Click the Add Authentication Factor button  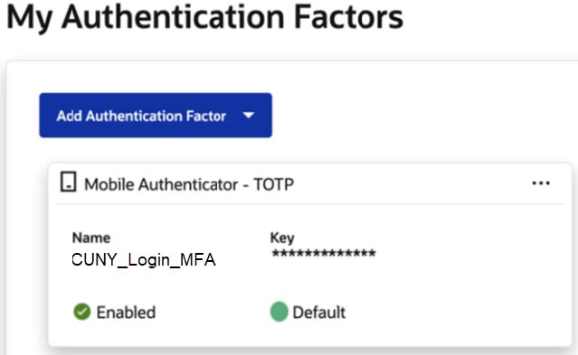click(x=156, y=116)
